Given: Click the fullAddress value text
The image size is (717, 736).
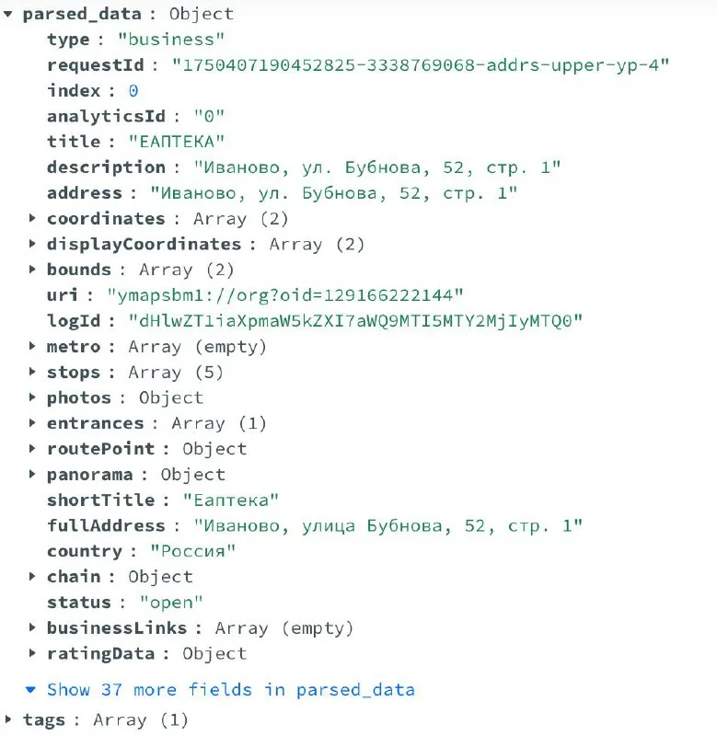Looking at the screenshot, I should [387, 526].
